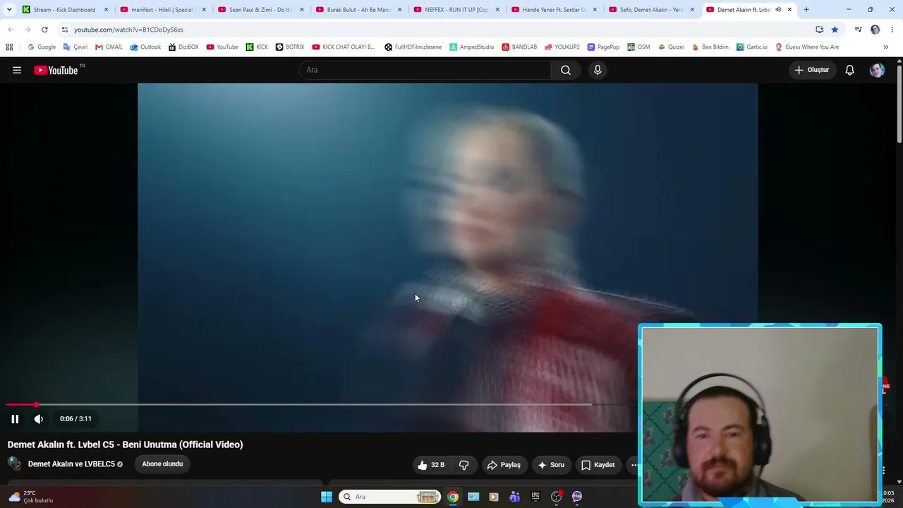The image size is (903, 508).
Task: Click the install app icon in address bar
Action: point(819,30)
